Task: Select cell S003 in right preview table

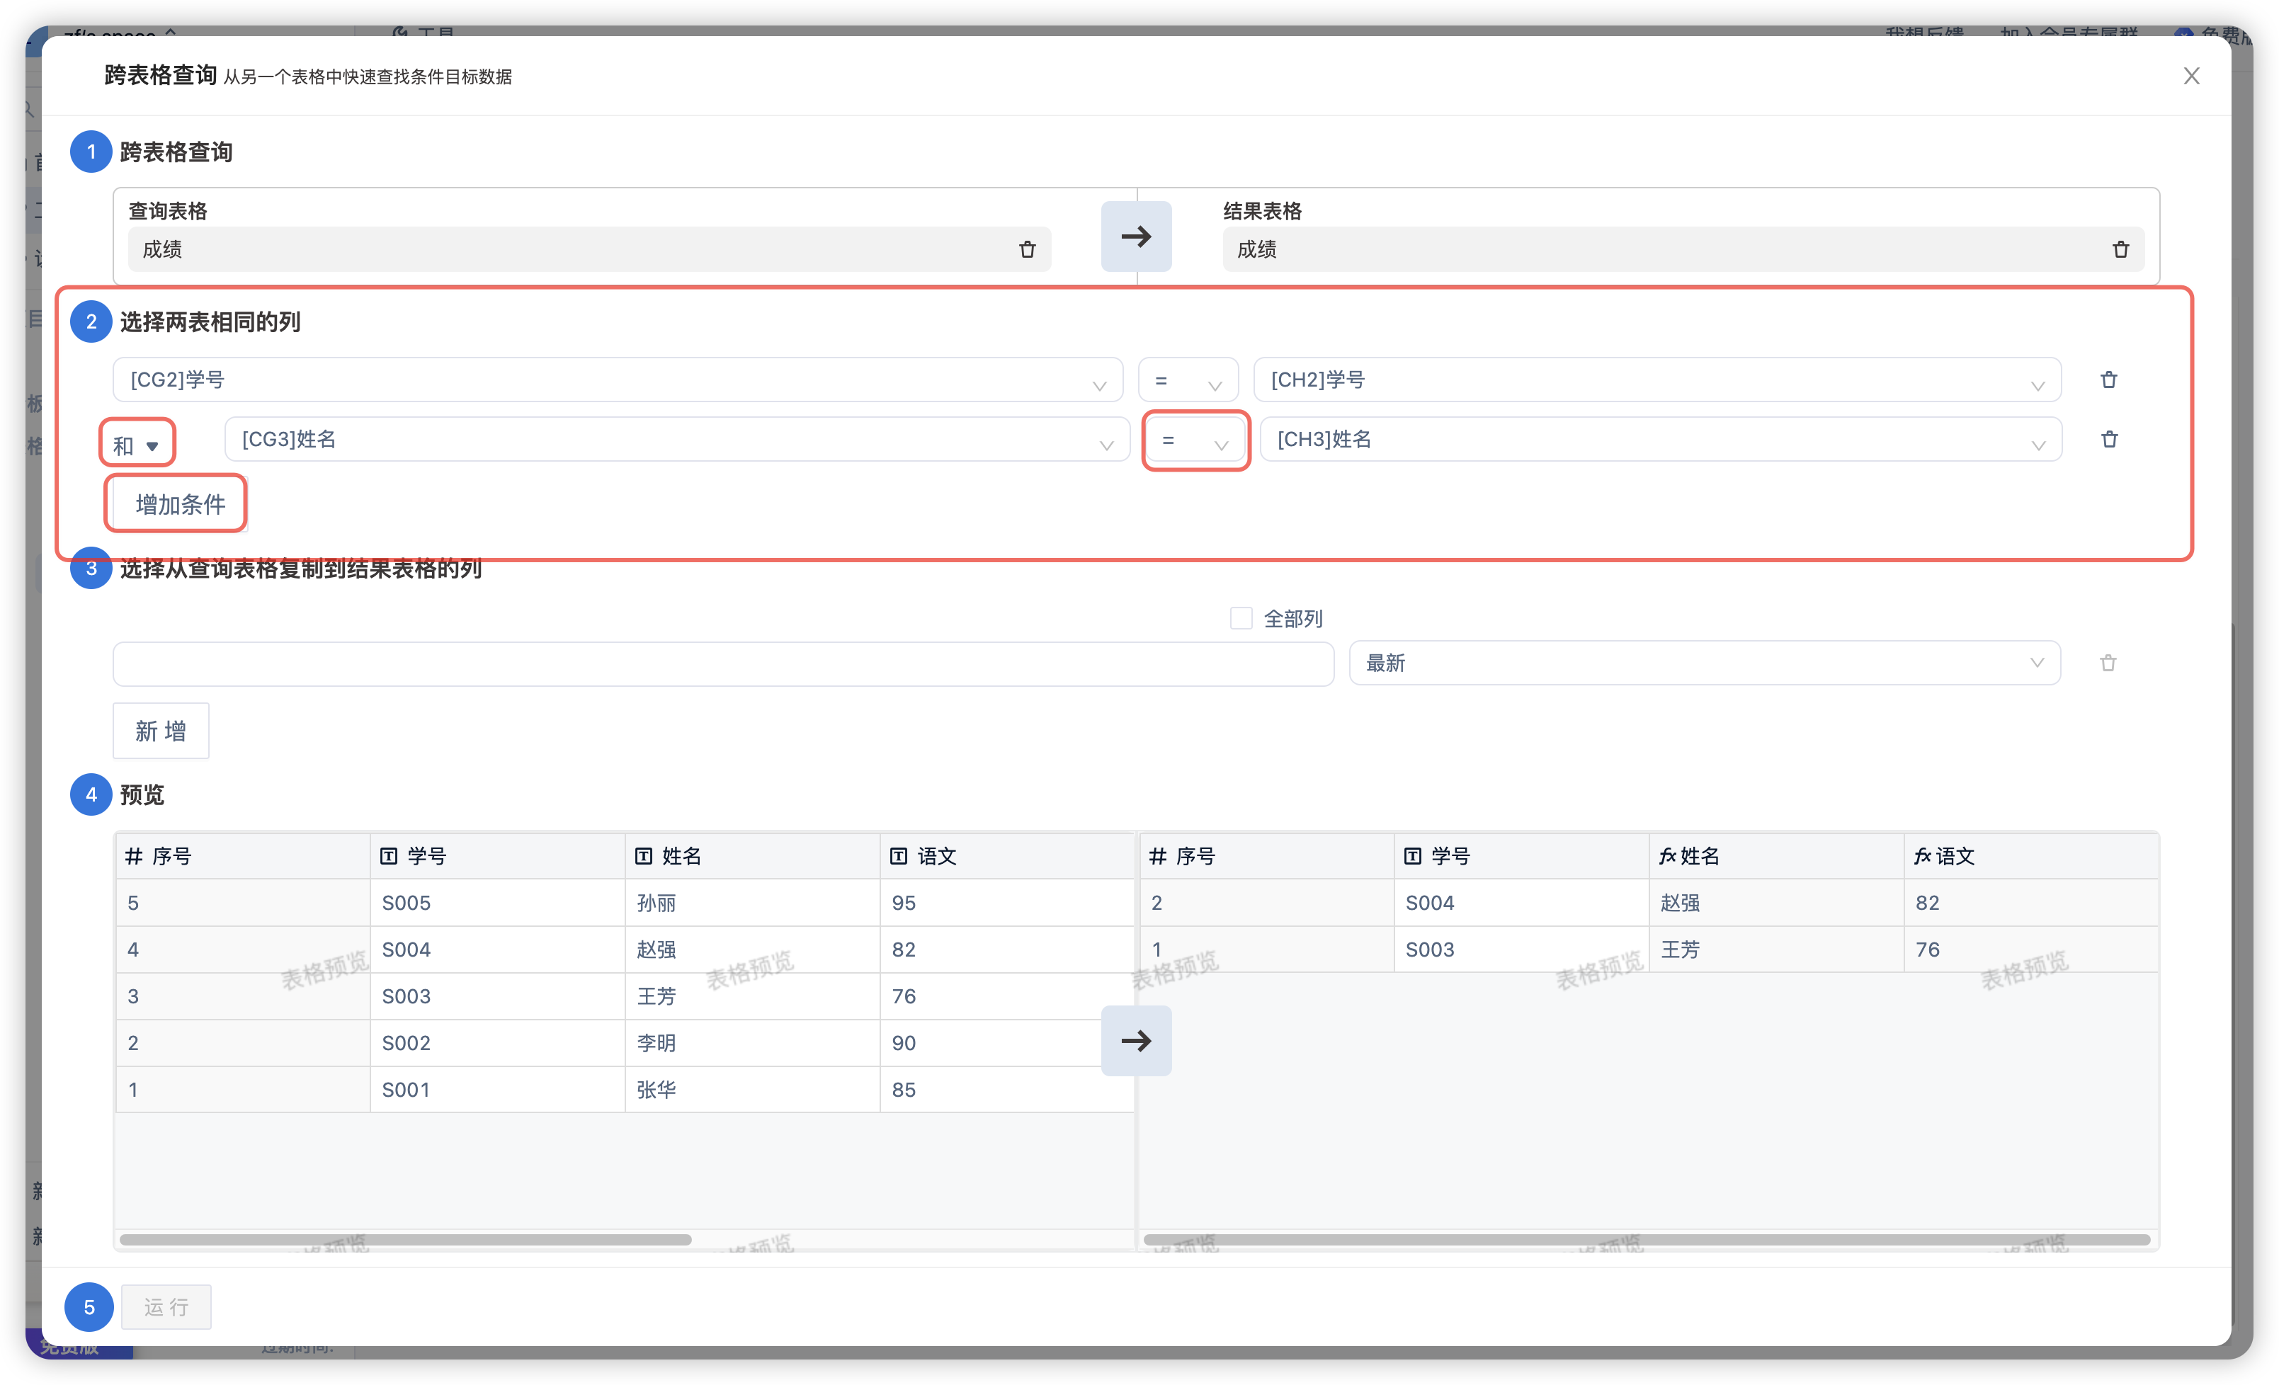Action: pos(1521,950)
